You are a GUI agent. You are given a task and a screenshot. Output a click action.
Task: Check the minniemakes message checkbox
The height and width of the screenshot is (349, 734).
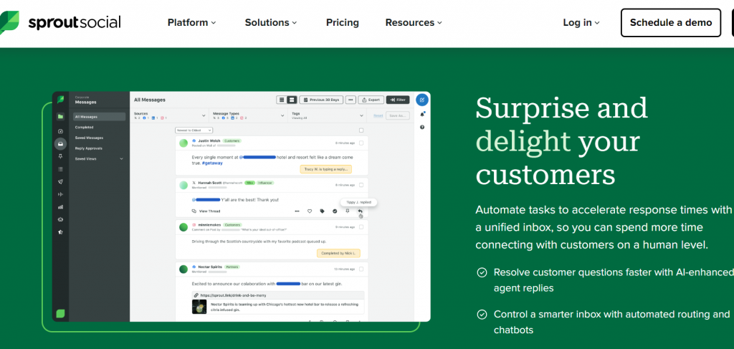(x=361, y=227)
